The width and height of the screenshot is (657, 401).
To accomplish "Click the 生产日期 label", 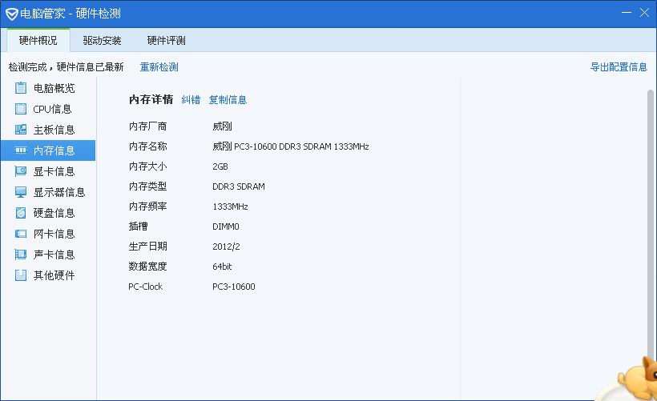I will tap(148, 247).
